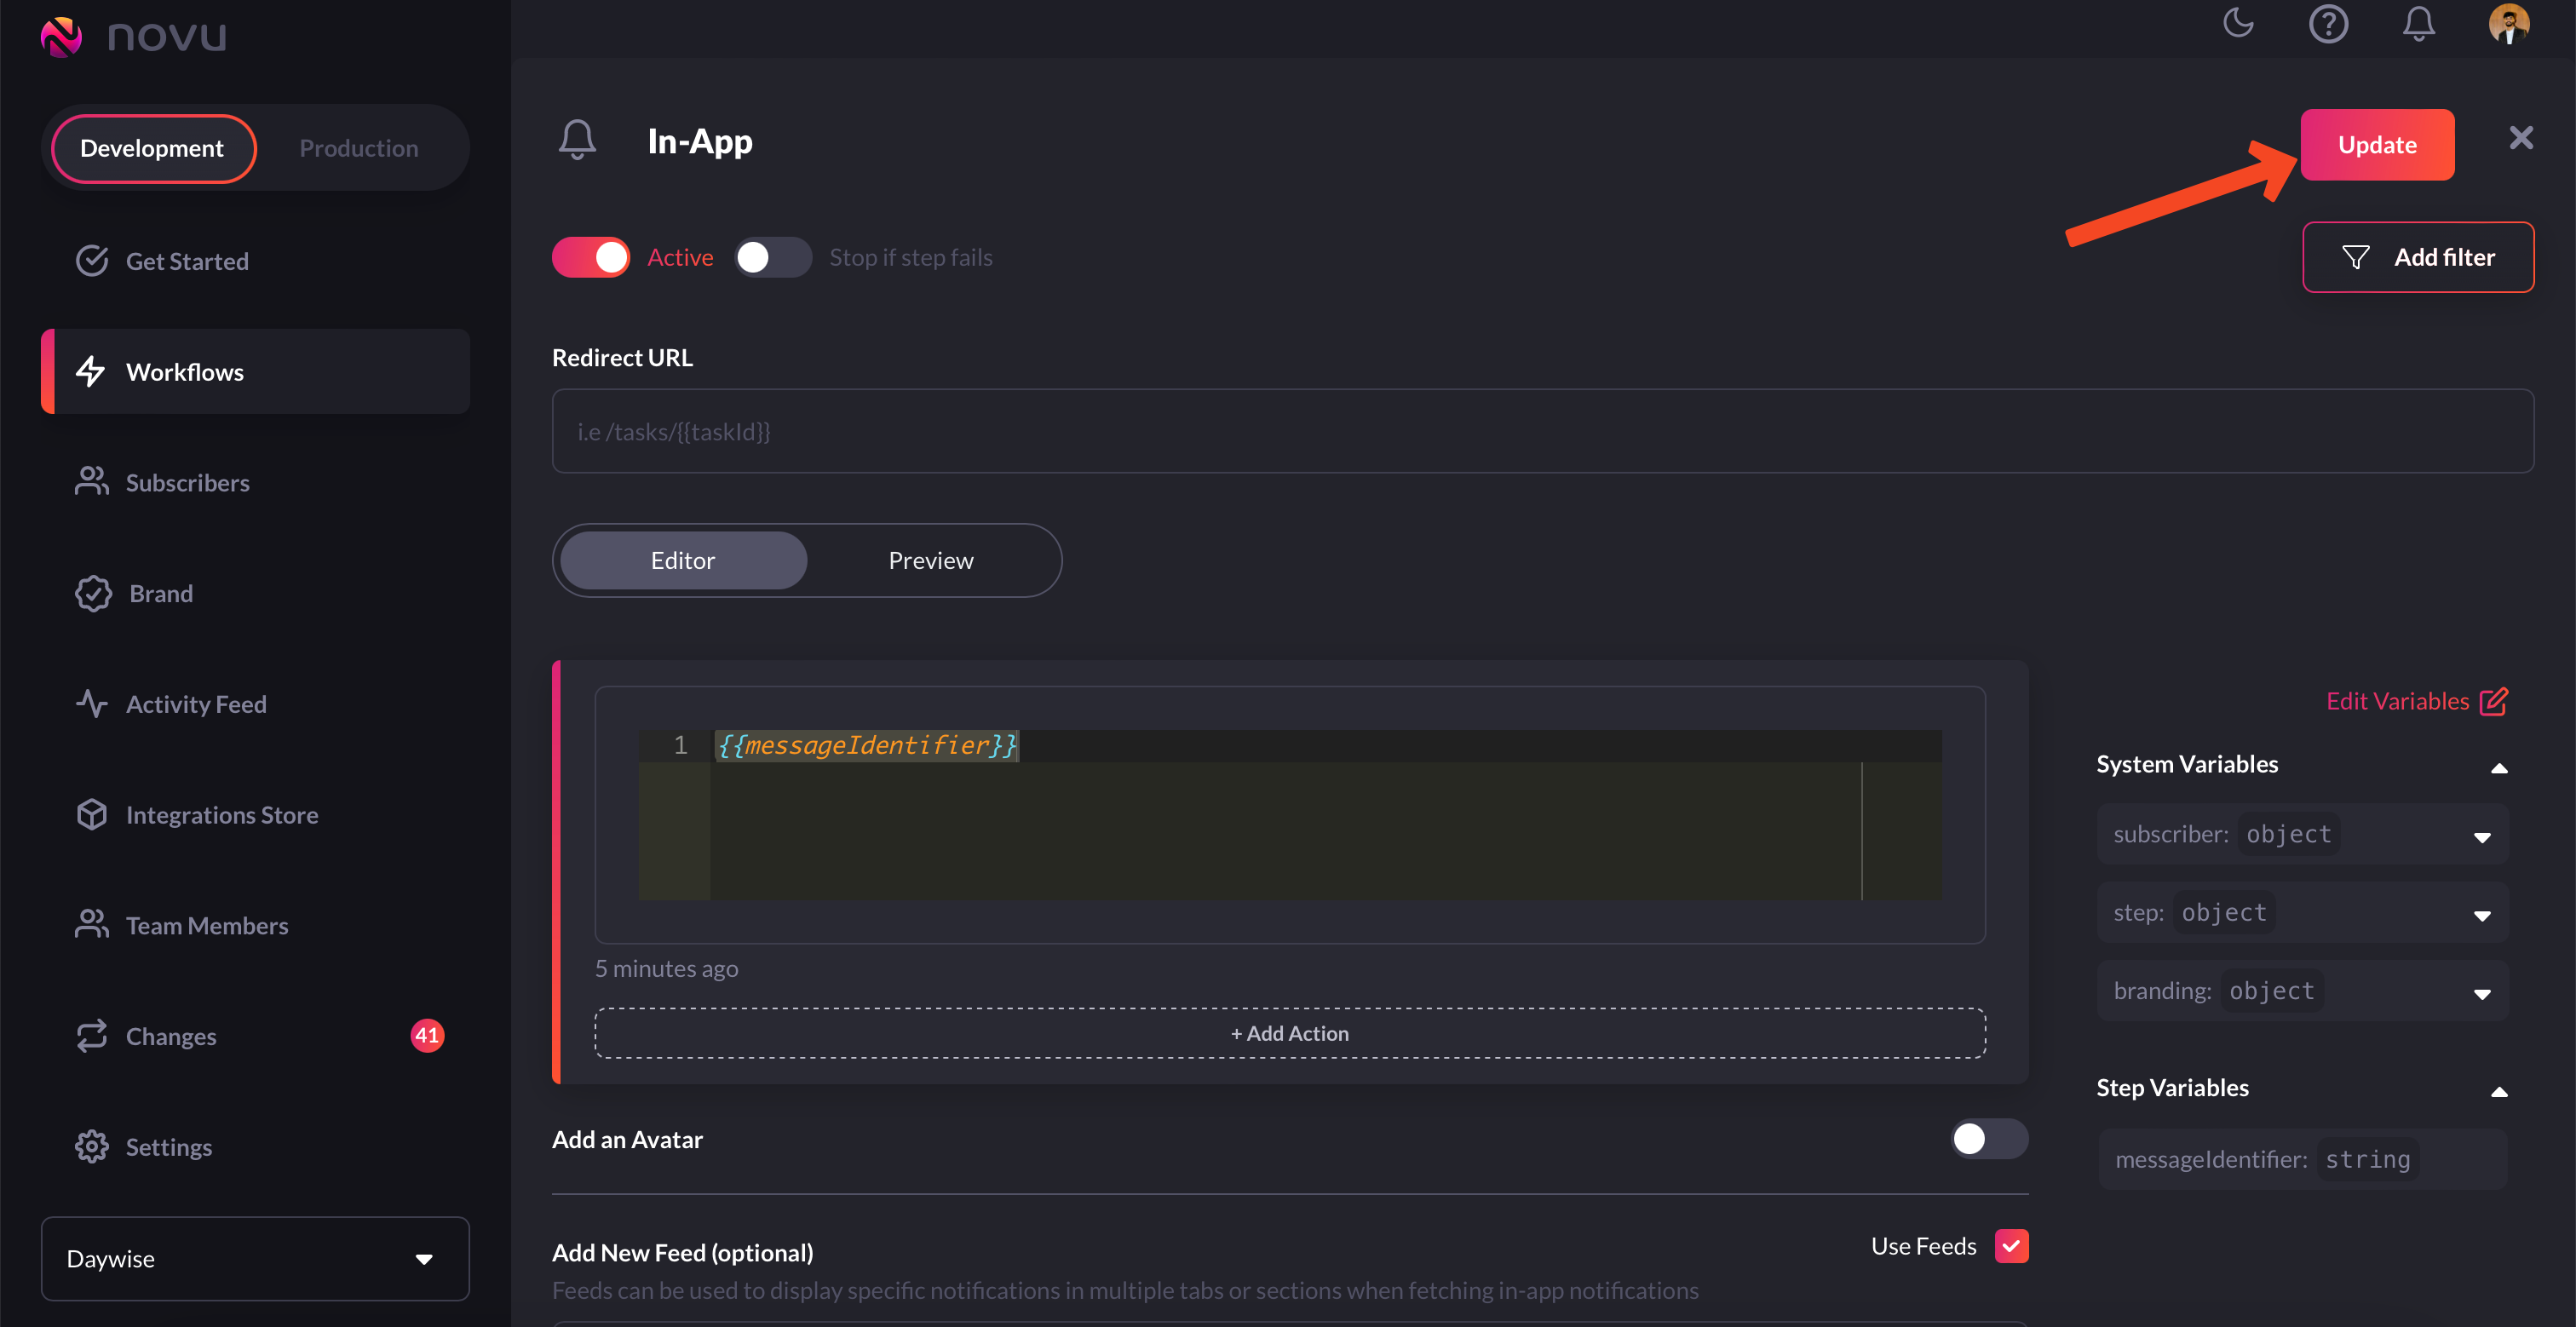This screenshot has height=1327, width=2576.
Task: Expand the subscriber object variable
Action: [x=2481, y=836]
